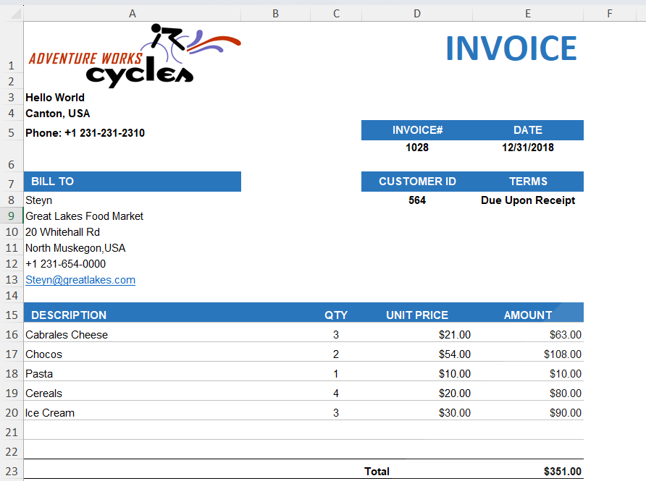Click the Chocos unit price $54.00
The image size is (646, 481).
(x=454, y=354)
